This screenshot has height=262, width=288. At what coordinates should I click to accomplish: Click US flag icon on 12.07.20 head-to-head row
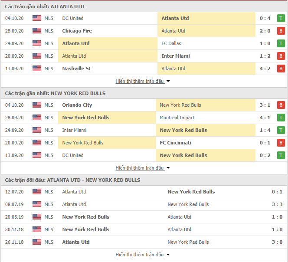tap(37, 192)
